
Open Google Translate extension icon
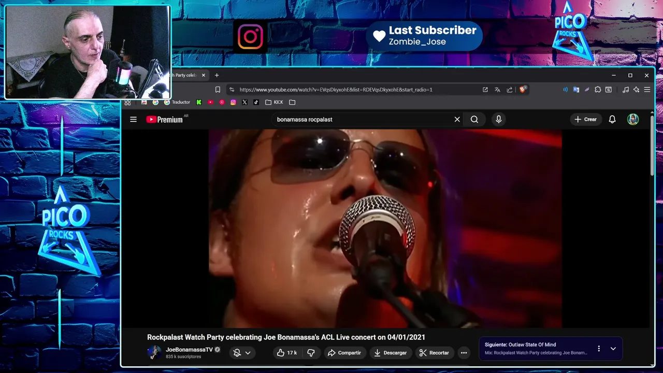pos(576,90)
